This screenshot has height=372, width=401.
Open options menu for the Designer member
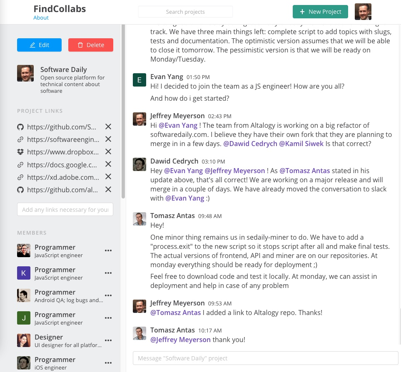tap(108, 340)
